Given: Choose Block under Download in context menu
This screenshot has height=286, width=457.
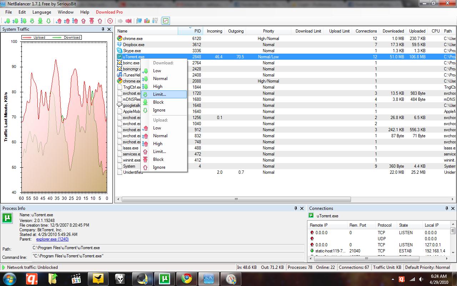Looking at the screenshot, I should pyautogui.click(x=164, y=102).
